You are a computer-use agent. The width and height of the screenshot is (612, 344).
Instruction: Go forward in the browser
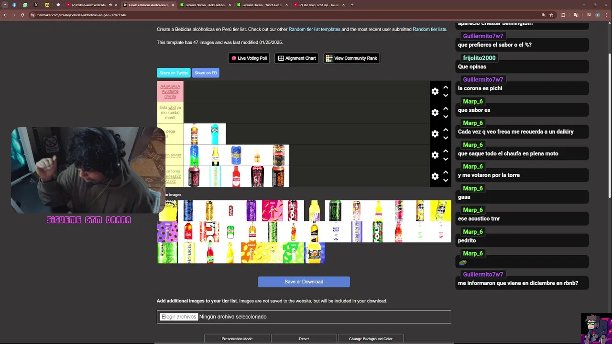14,15
